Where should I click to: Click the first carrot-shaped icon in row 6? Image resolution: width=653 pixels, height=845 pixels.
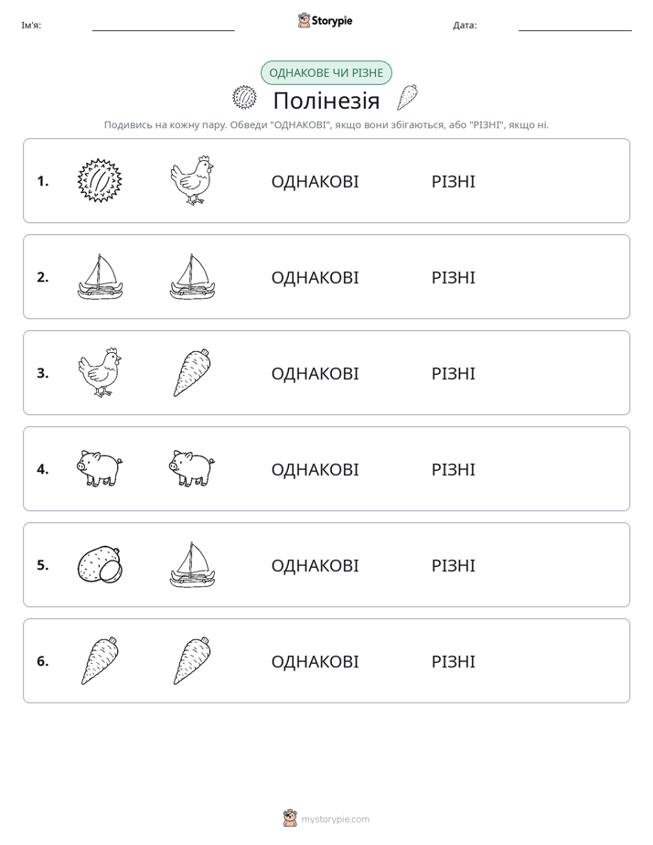point(100,660)
